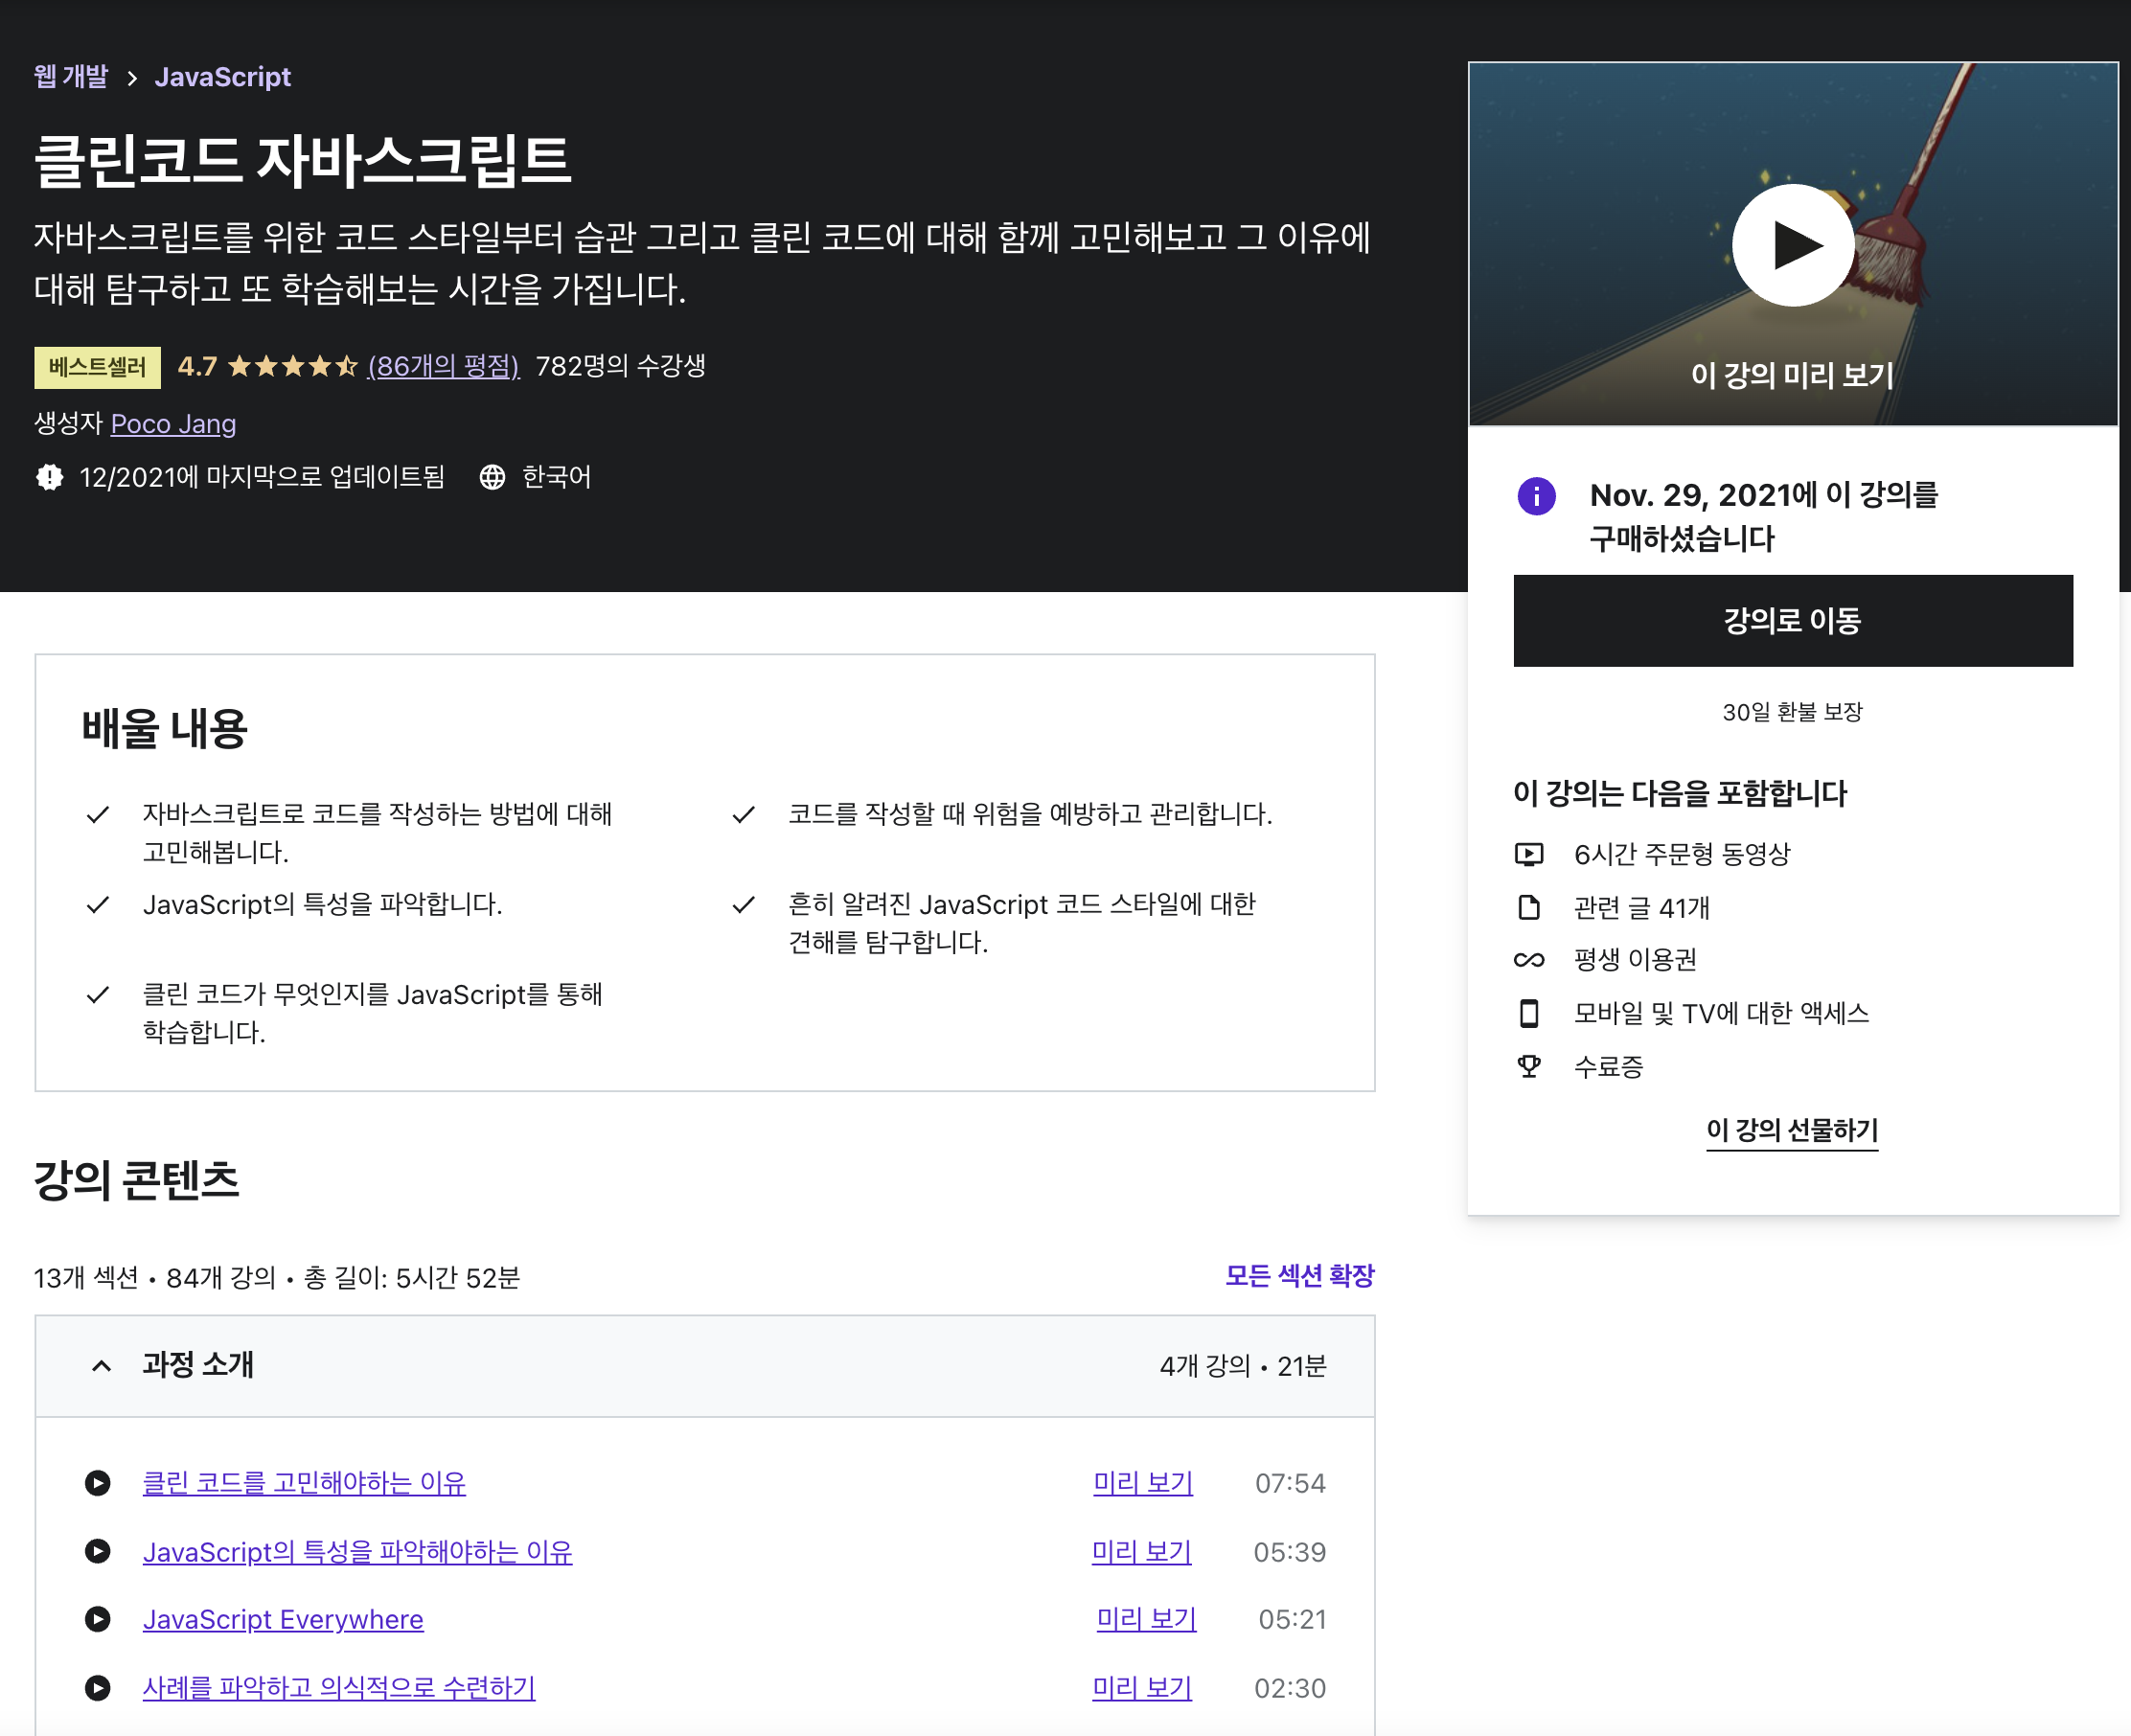2131x1736 pixels.
Task: Click the mobile device access icon
Action: pos(1528,1013)
